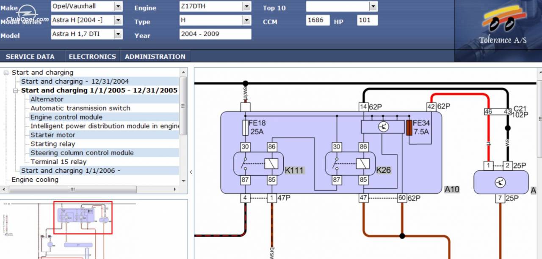Click the K26 relay label
The image size is (542, 259).
[x=384, y=170]
